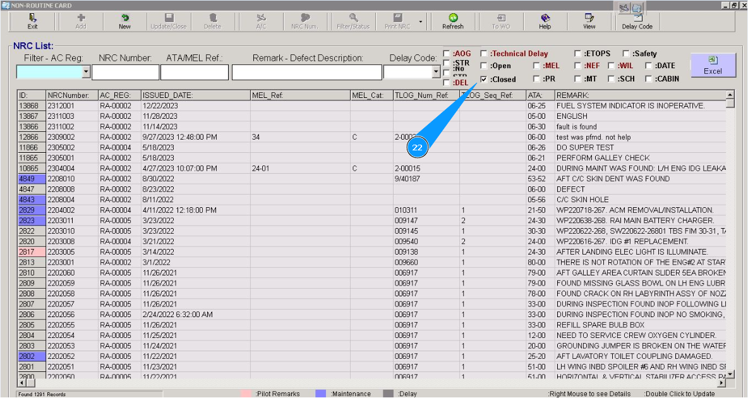Enable the :MEL checkbox
Screen dimensions: 748x398
coord(536,65)
